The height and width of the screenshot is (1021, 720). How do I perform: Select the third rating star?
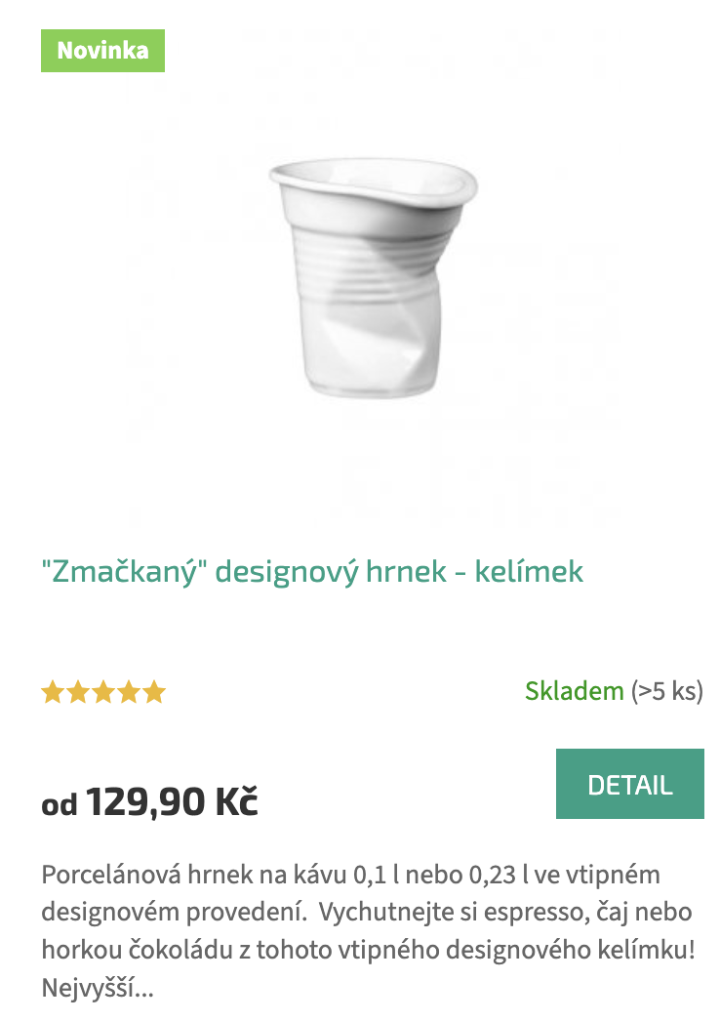pyautogui.click(x=103, y=691)
